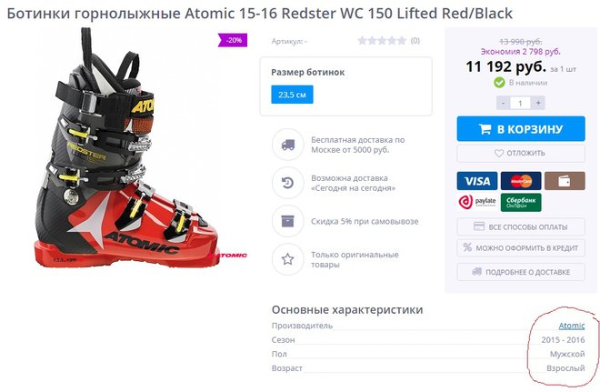This screenshot has height=392, width=600.
Task: Select the brown wallet payment icon
Action: pyautogui.click(x=565, y=181)
